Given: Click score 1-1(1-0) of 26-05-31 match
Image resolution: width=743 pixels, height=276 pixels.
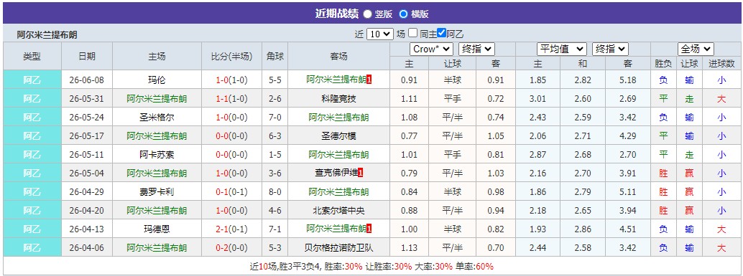Looking at the screenshot, I should coord(231,99).
